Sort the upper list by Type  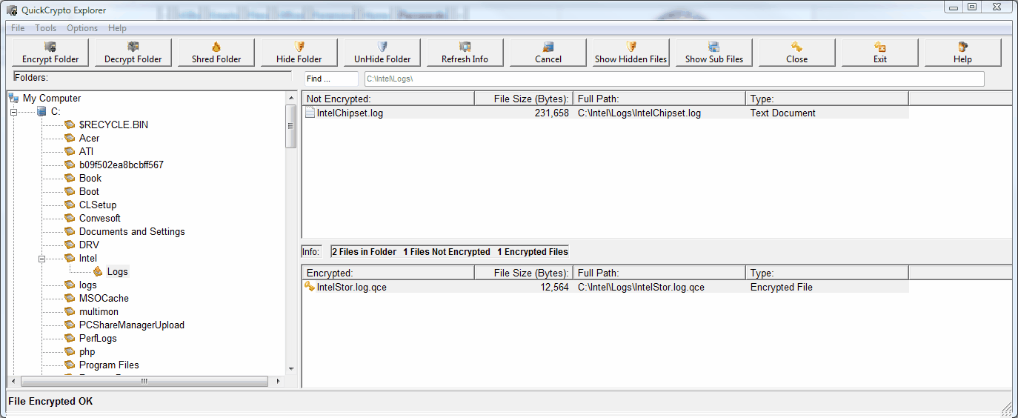tap(827, 99)
